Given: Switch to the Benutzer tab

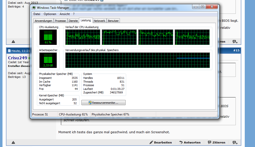Looking at the screenshot, I should 113,21.
